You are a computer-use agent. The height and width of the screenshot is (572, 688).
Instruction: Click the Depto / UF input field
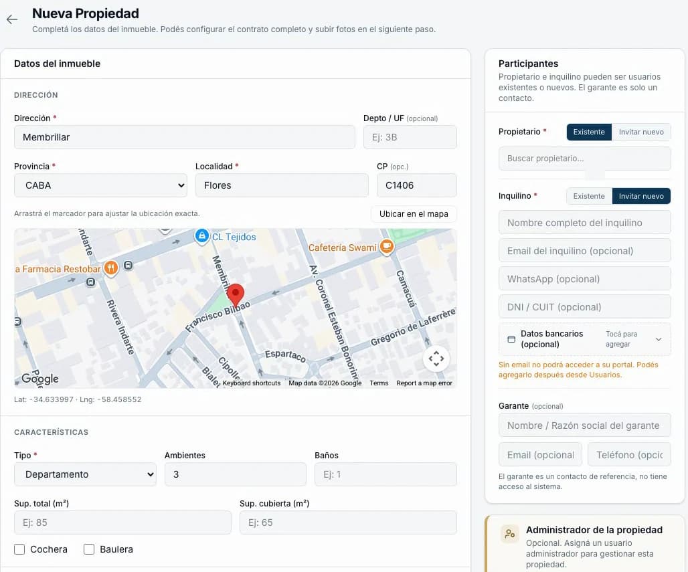(x=410, y=137)
